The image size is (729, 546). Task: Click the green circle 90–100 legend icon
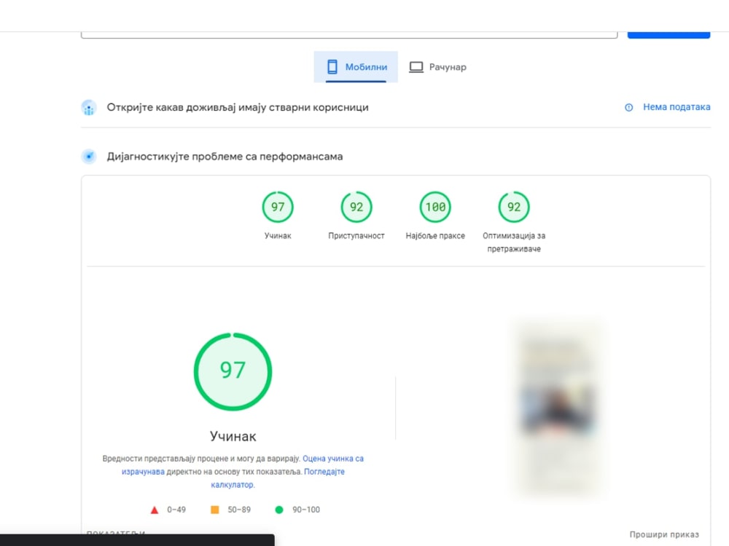[x=279, y=510]
